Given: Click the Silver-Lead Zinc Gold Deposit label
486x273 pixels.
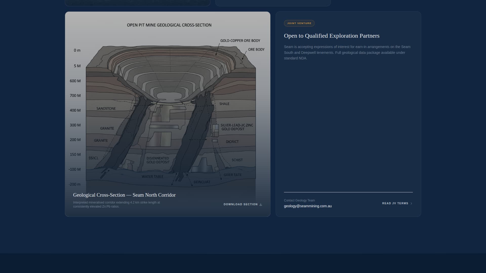Looking at the screenshot, I should [236, 127].
